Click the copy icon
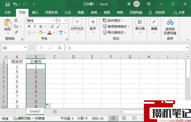 pyautogui.click(x=16, y=26)
